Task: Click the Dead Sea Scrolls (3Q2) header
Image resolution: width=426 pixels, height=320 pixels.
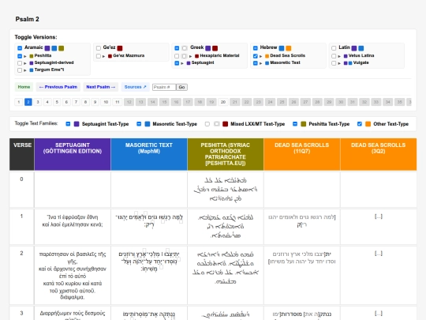Action: (379, 154)
